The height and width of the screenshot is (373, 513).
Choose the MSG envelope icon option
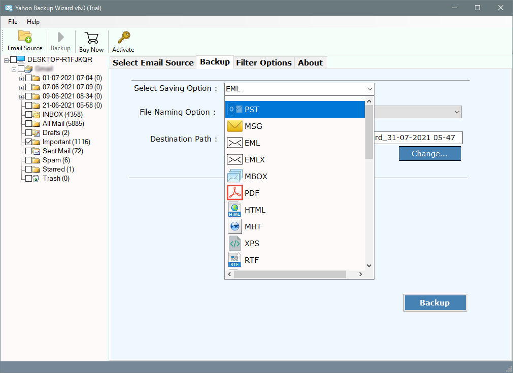click(x=234, y=126)
